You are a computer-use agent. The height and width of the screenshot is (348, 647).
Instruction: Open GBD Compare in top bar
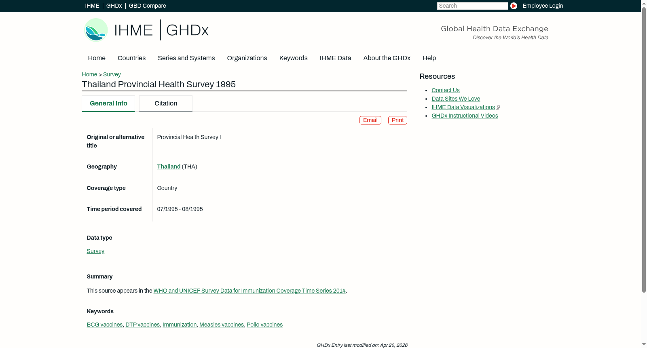(x=147, y=6)
